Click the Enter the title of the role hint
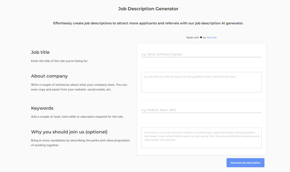Image resolution: width=290 pixels, height=172 pixels. [59, 61]
